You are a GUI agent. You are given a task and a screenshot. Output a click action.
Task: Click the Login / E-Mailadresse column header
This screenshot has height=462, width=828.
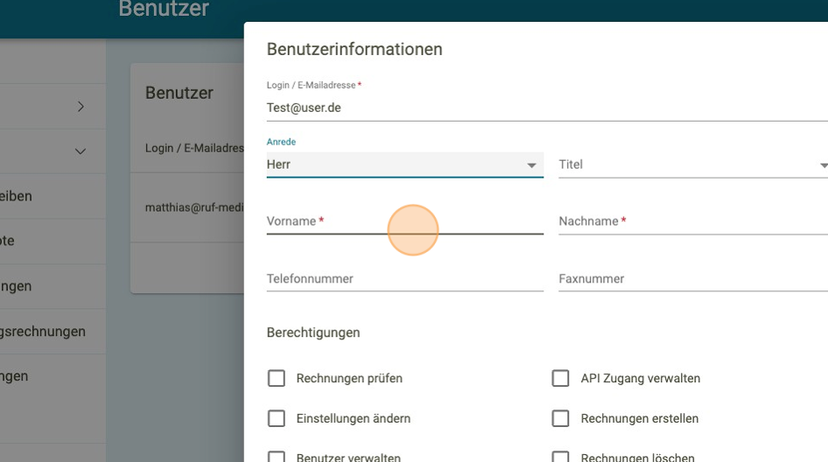point(194,149)
